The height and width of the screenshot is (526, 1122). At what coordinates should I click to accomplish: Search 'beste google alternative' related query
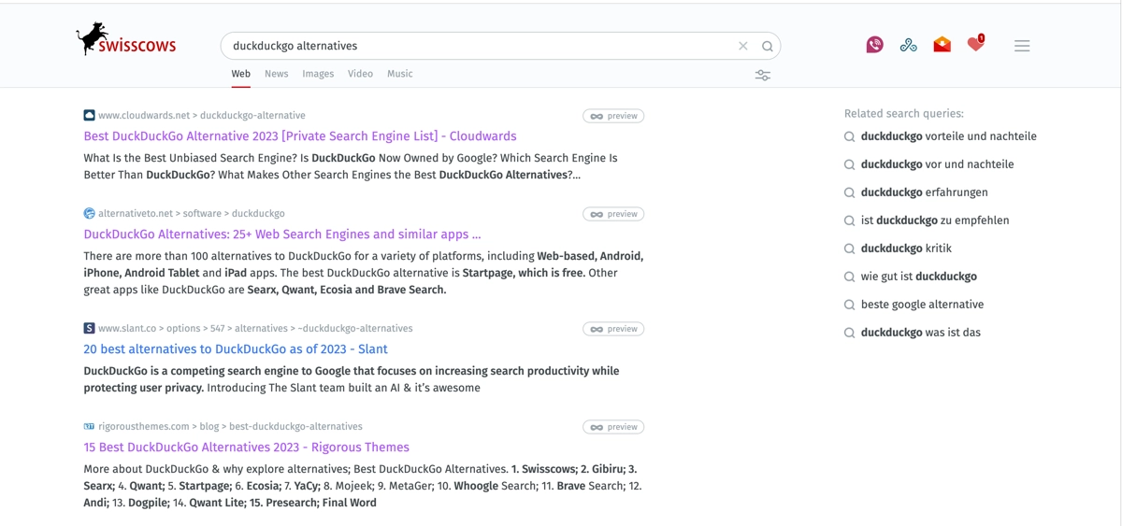[922, 305]
